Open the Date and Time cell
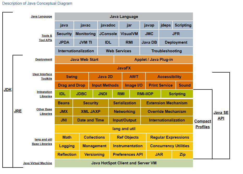 point(90,120)
